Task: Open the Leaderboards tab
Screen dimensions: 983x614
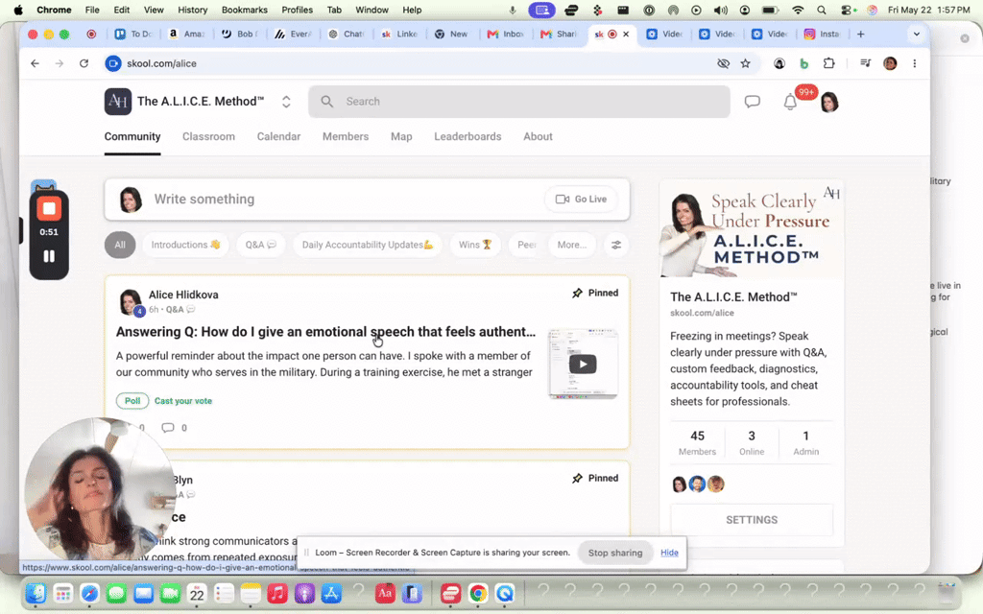Action: (468, 136)
